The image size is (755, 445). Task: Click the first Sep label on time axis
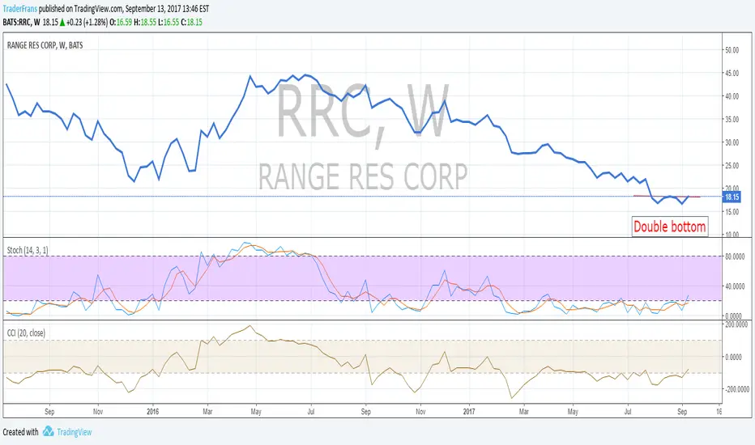coord(49,412)
